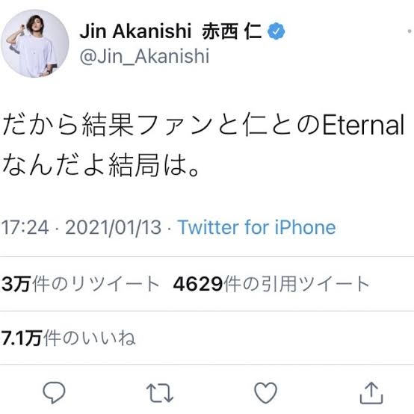This screenshot has width=414, height=414.
Task: Click the blue verified badge
Action: pyautogui.click(x=276, y=31)
